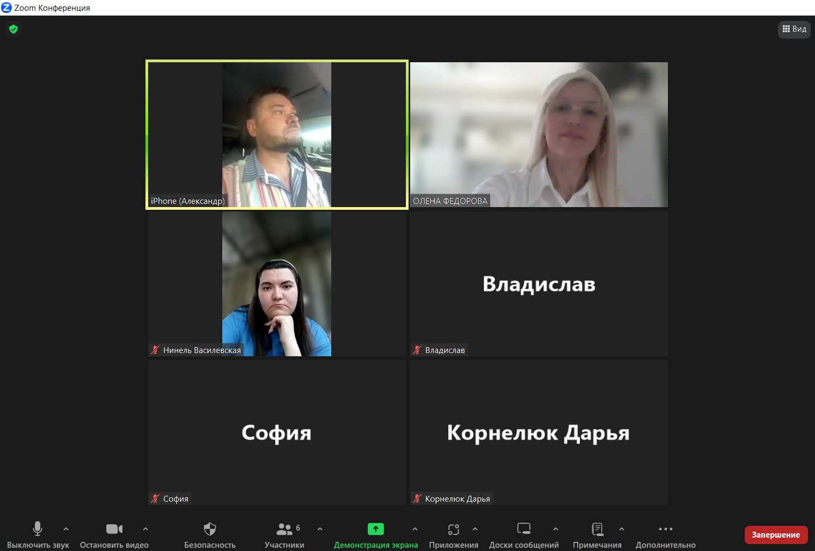The height and width of the screenshot is (551, 815).
Task: Select the Владислав participant tile
Action: pyautogui.click(x=539, y=284)
